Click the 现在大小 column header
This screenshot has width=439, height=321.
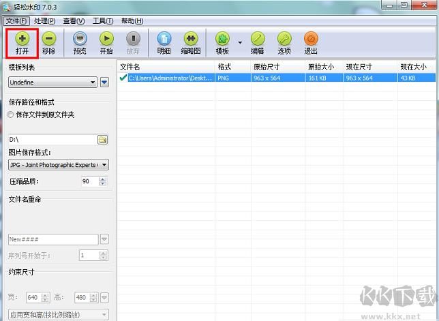point(417,67)
